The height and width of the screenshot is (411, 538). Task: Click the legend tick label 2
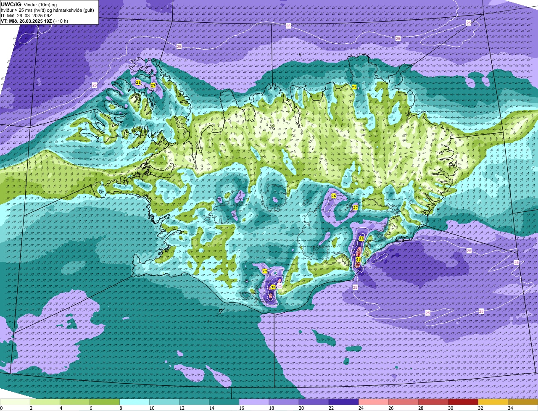point(31,408)
